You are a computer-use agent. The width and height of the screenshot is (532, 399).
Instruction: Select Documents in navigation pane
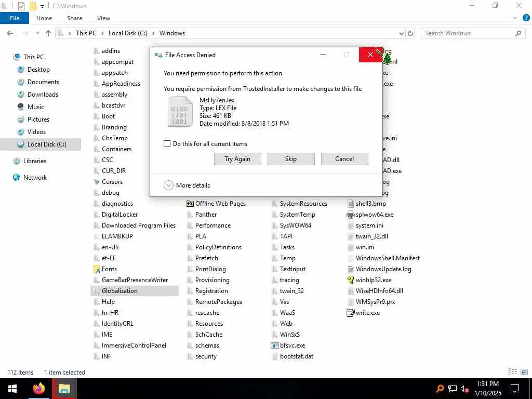pyautogui.click(x=43, y=82)
